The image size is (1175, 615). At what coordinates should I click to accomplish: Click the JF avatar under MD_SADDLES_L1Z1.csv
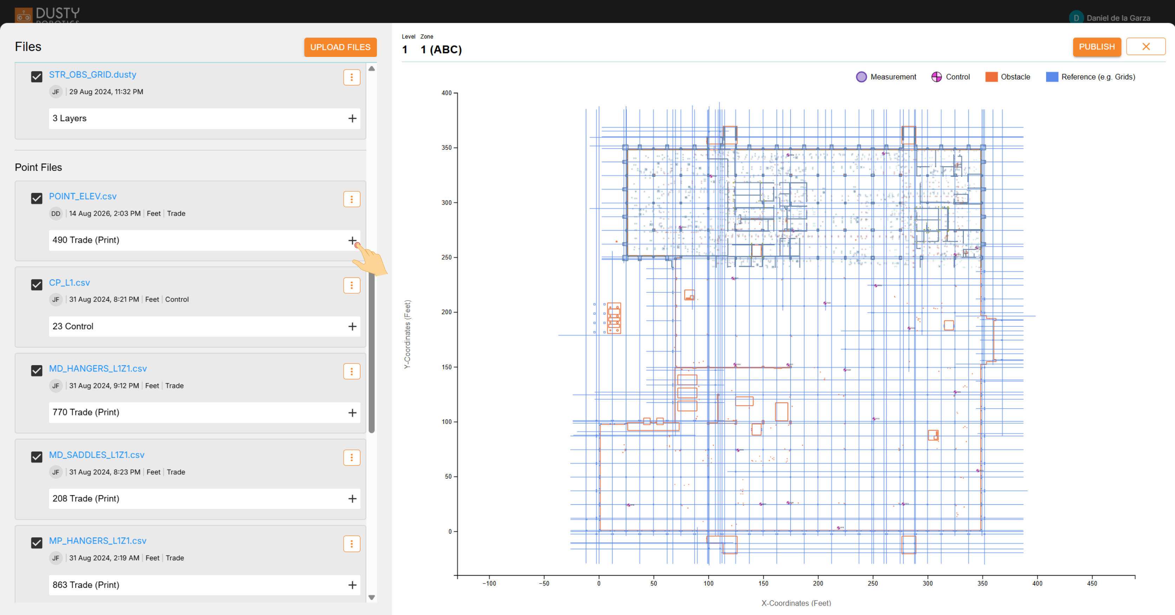(56, 472)
